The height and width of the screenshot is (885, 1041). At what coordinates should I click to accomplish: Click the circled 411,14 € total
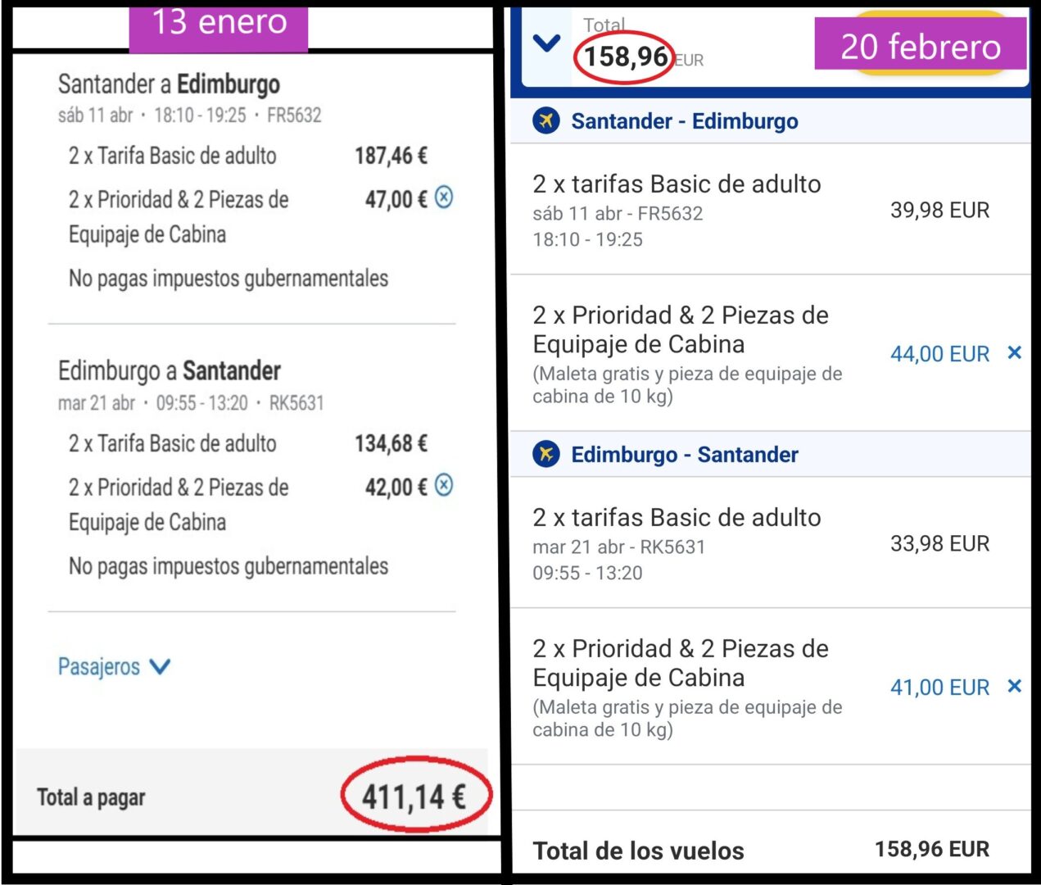414,796
